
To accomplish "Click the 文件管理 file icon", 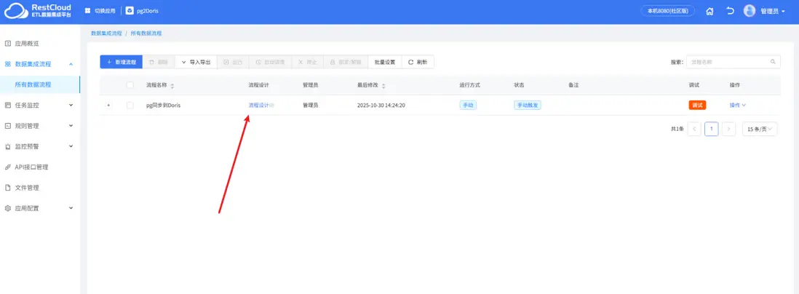I will pos(8,188).
